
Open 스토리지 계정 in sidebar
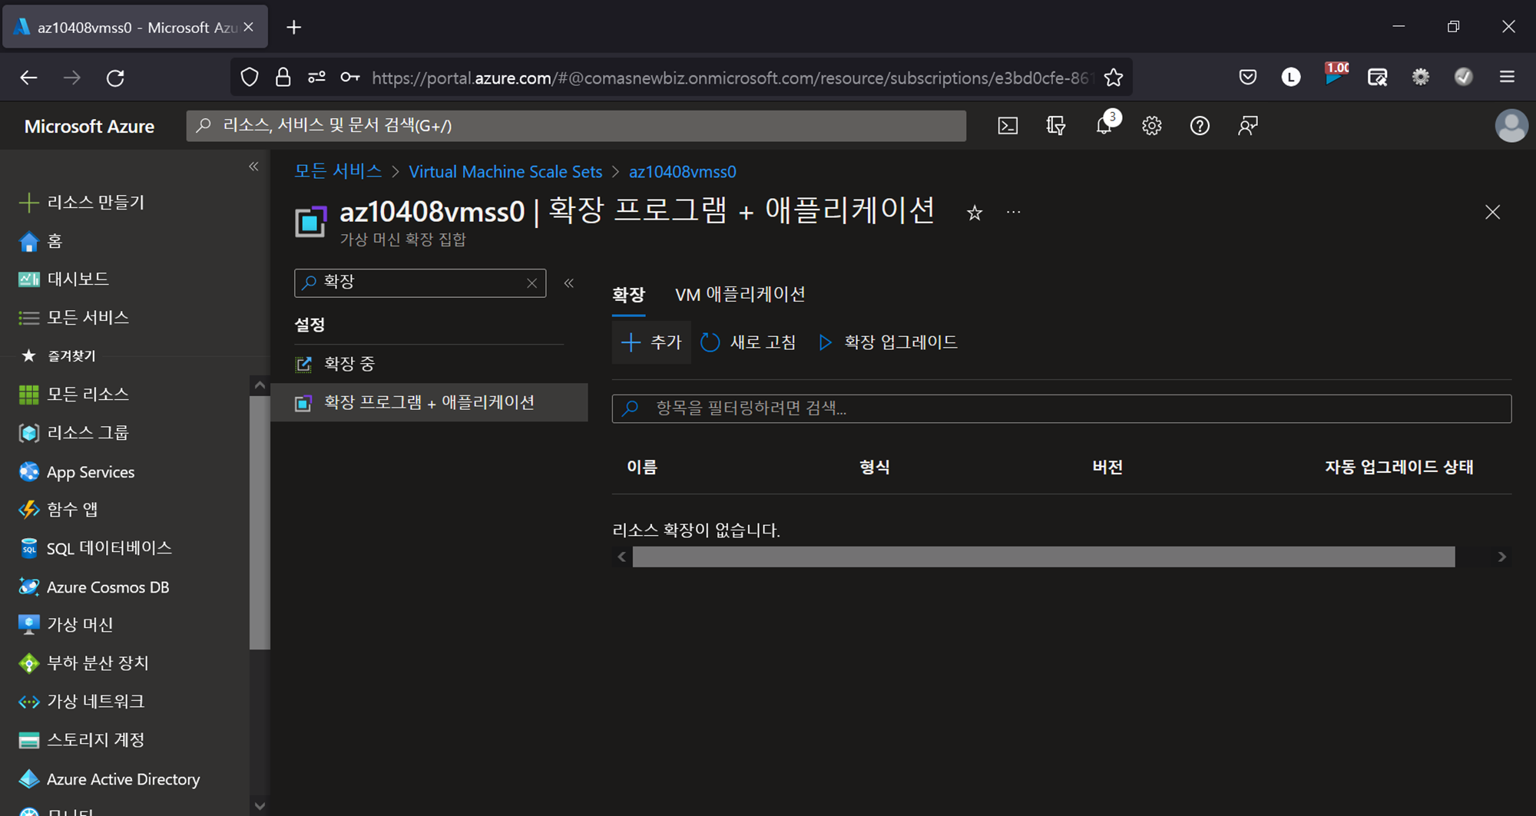pos(81,740)
